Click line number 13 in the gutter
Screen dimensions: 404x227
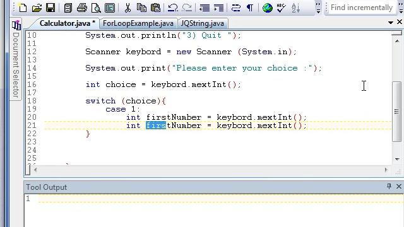[32, 60]
